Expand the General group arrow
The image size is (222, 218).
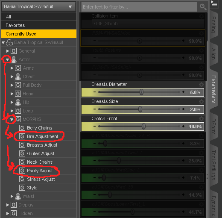click(x=8, y=51)
